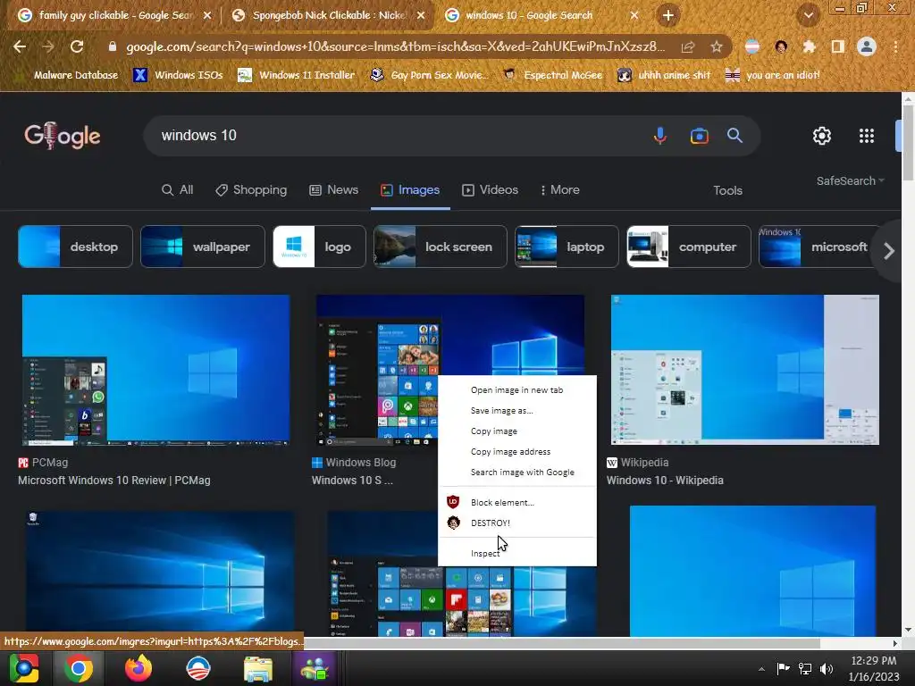Choose Copy image from context menu
915x686 pixels.
point(517,431)
